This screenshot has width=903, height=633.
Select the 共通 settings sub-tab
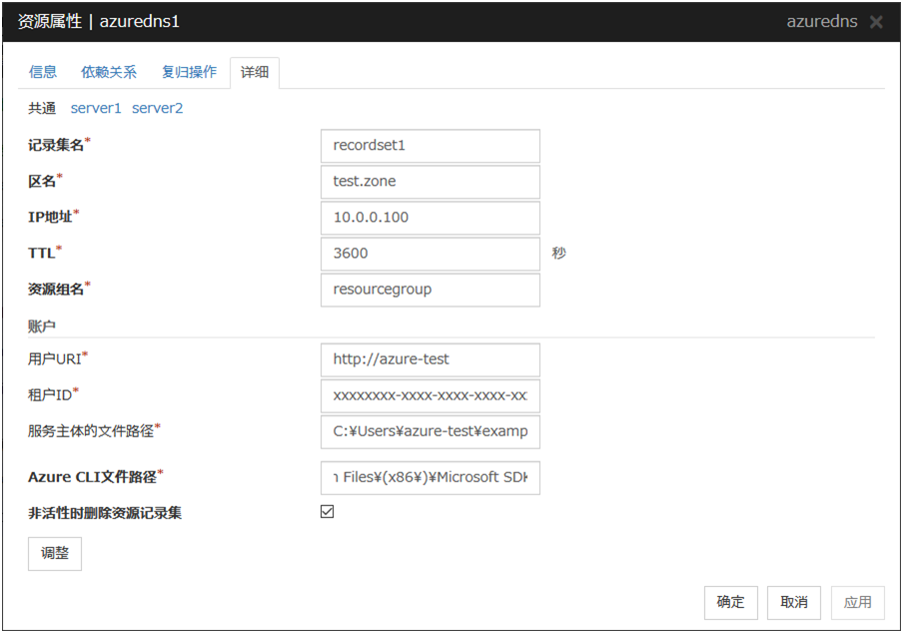pos(42,108)
